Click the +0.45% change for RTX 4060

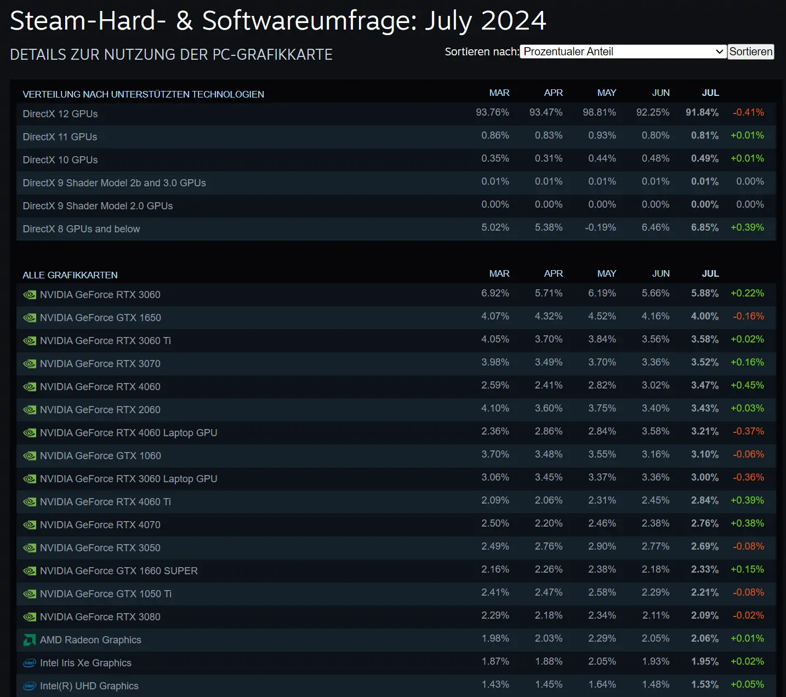(747, 385)
